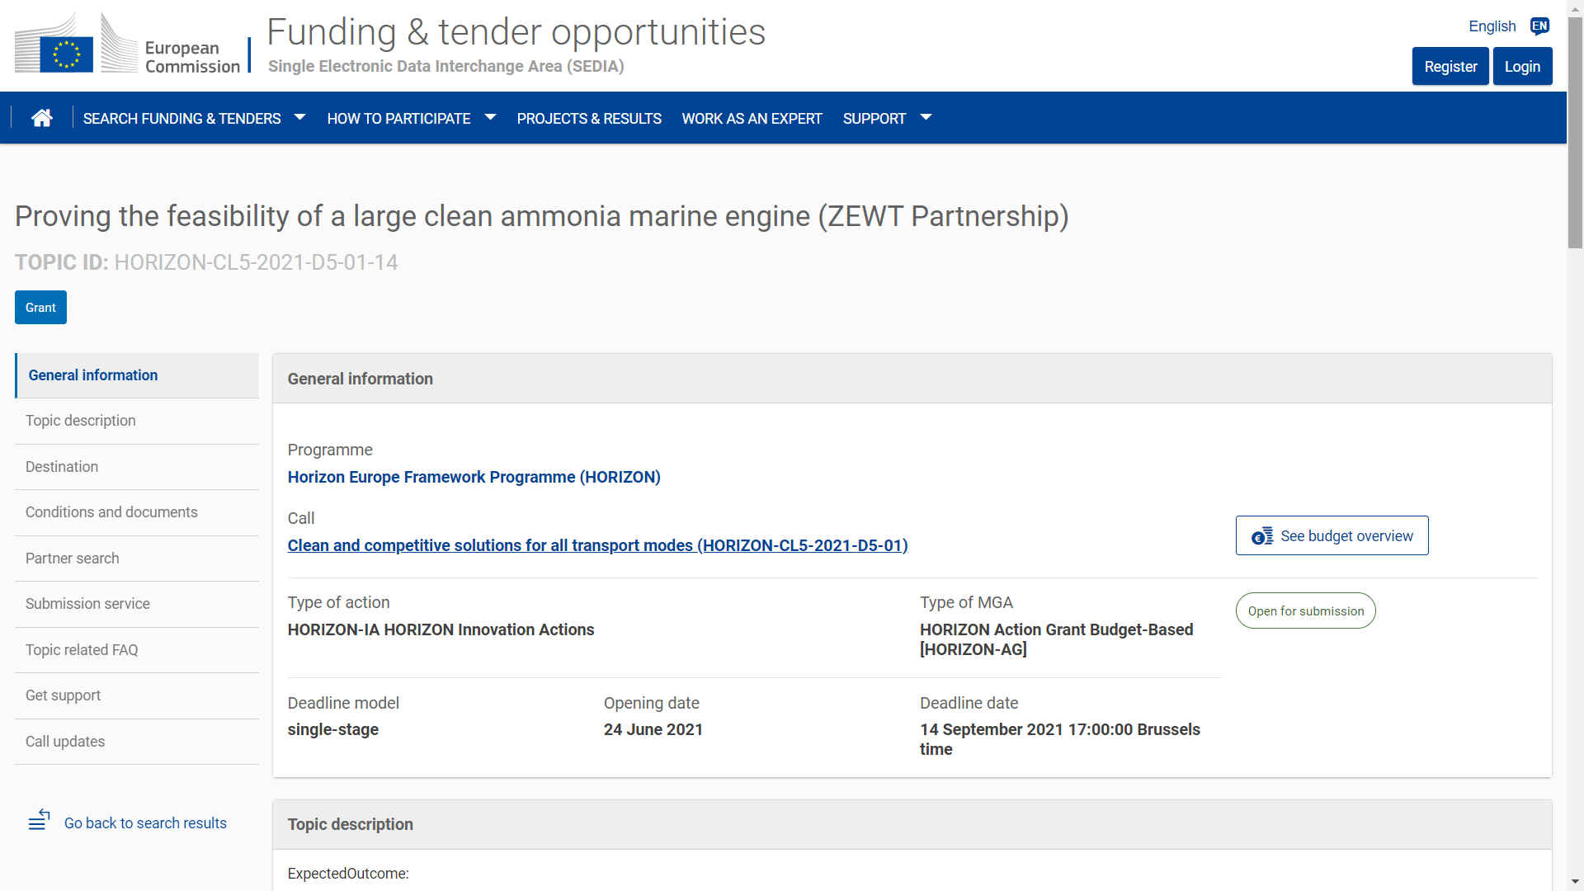Click the Grant tag button
The width and height of the screenshot is (1584, 891).
pos(40,308)
